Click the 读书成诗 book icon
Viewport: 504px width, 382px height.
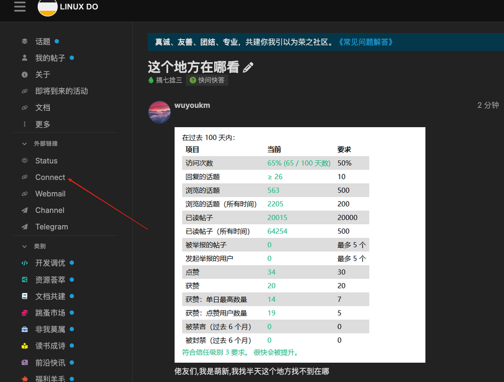(24, 346)
